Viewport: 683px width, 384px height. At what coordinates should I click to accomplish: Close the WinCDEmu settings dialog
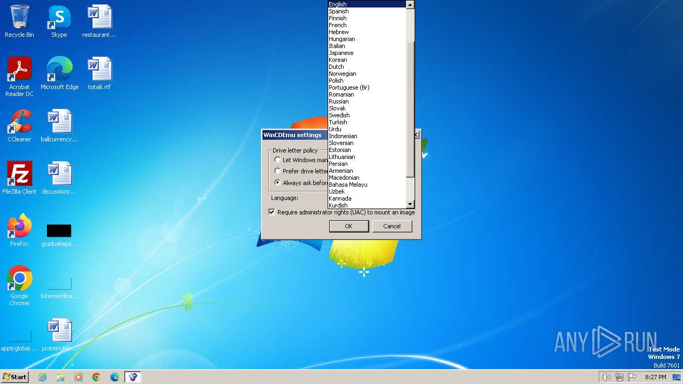(x=417, y=135)
